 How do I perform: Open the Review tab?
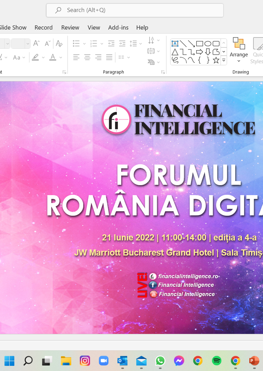70,27
